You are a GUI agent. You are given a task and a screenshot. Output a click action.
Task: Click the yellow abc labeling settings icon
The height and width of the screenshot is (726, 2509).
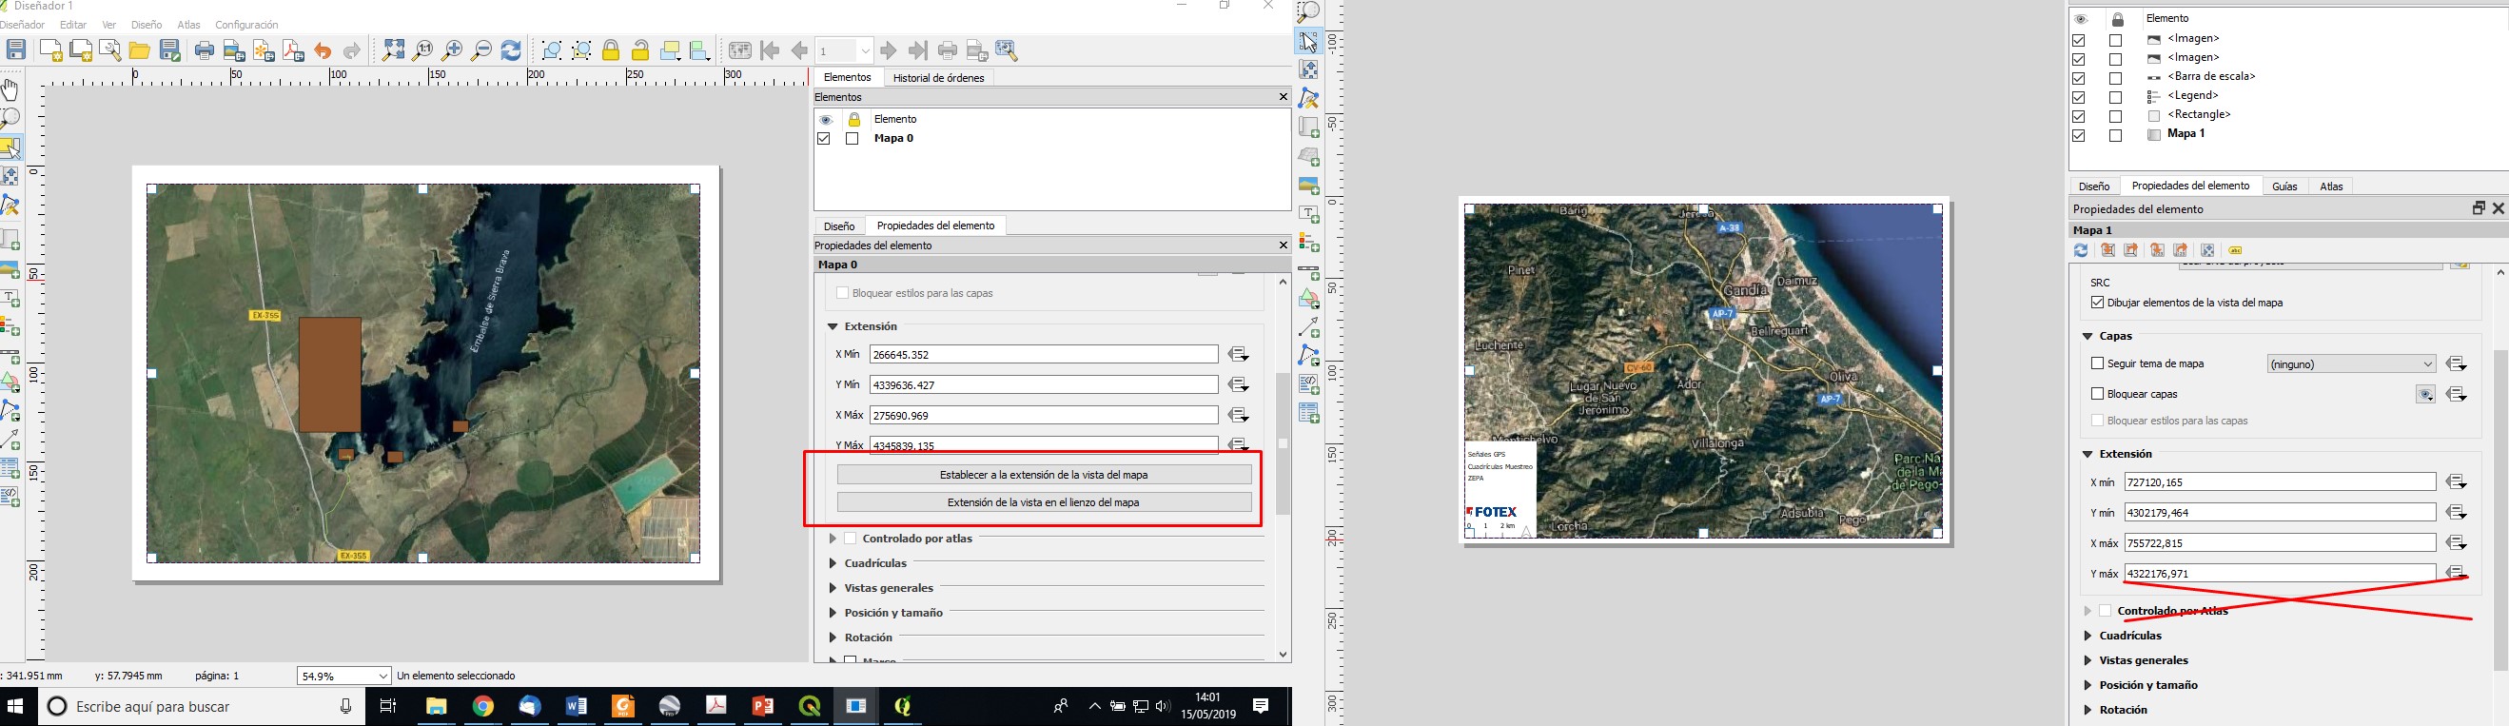(2236, 250)
